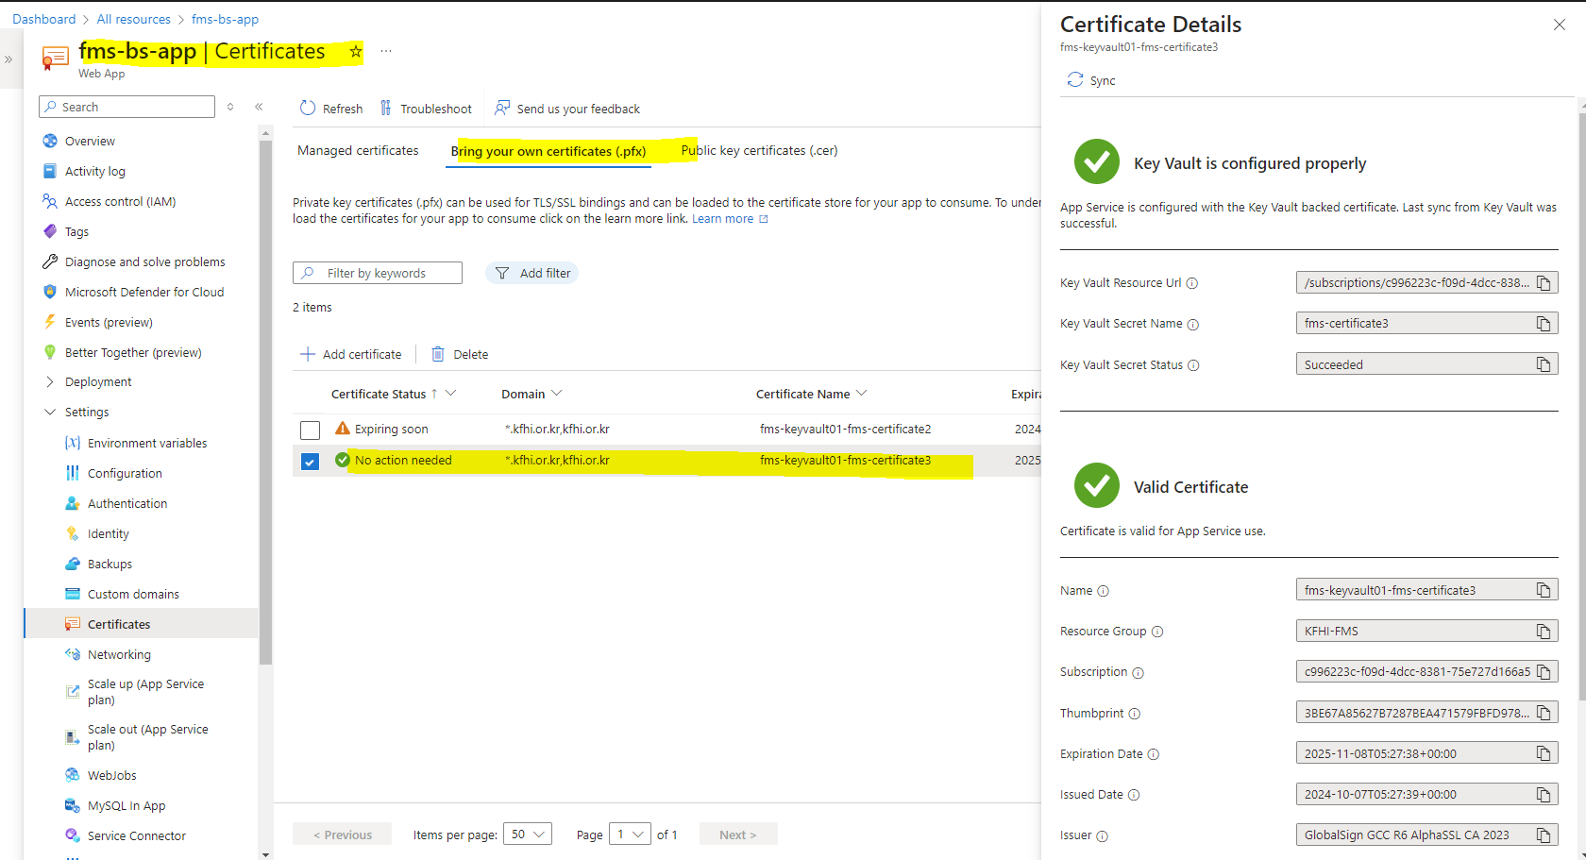The width and height of the screenshot is (1586, 860).
Task: Open Certificate Name column filter chevron
Action: coord(861,394)
